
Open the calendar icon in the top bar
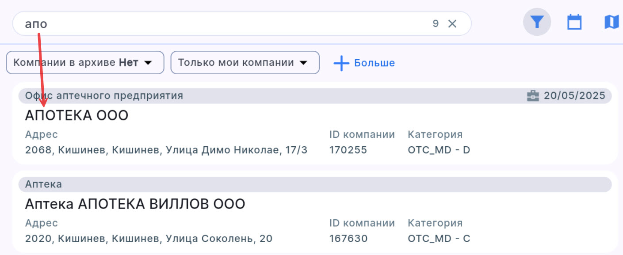click(574, 22)
